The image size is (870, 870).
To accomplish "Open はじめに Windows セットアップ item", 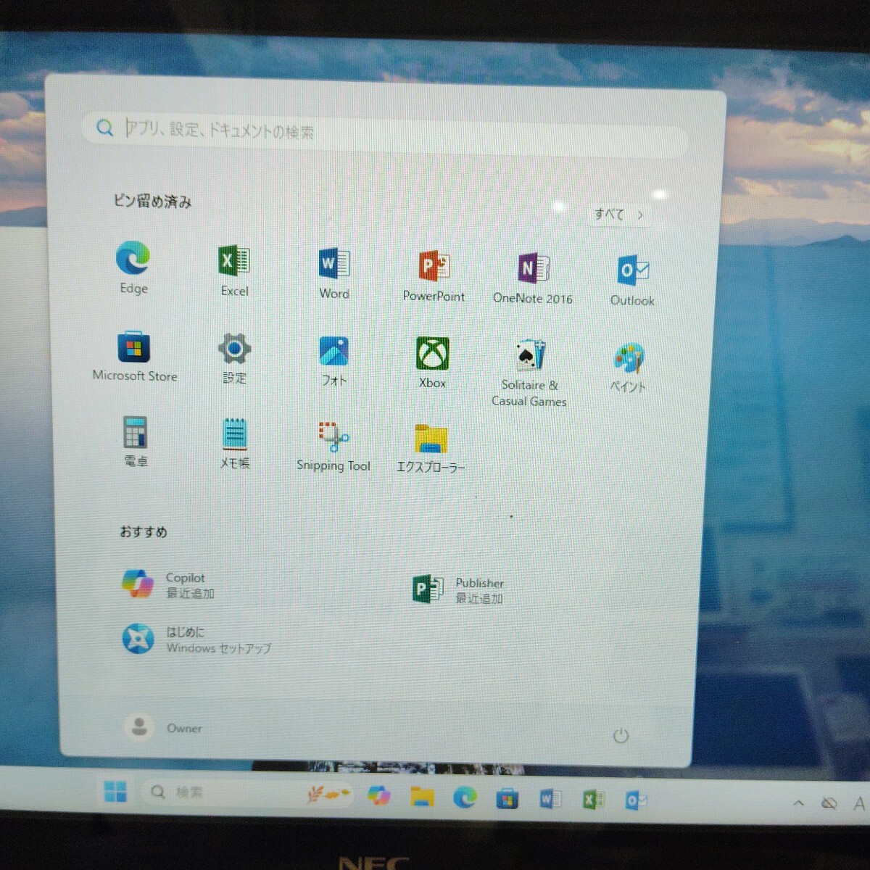I will coord(196,639).
